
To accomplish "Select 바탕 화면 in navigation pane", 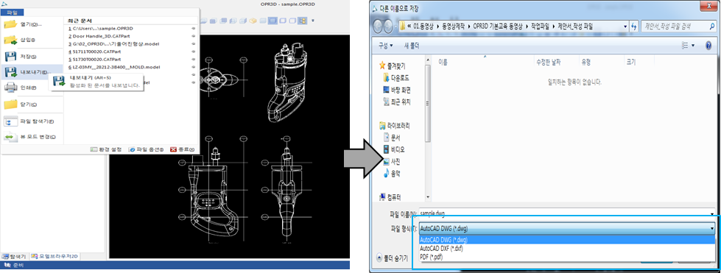I will pos(397,90).
